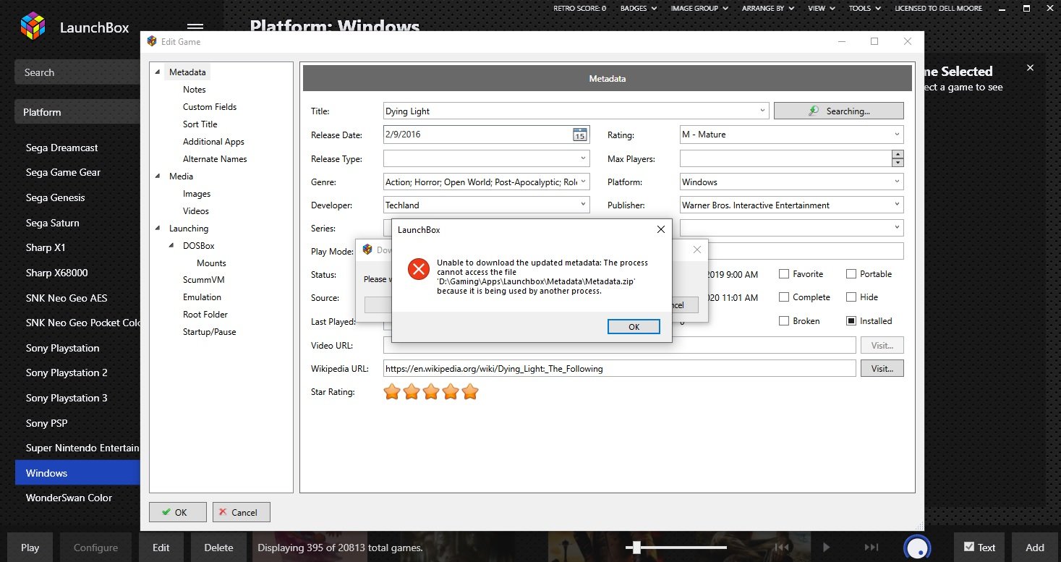Click the Video URL input field
The width and height of the screenshot is (1061, 562).
pos(619,345)
